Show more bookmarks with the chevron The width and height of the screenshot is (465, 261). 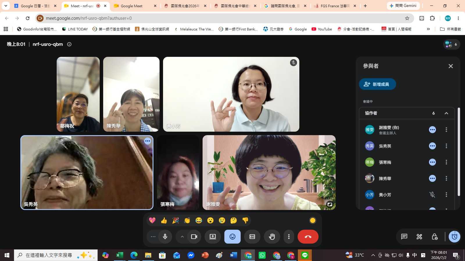coord(428,29)
